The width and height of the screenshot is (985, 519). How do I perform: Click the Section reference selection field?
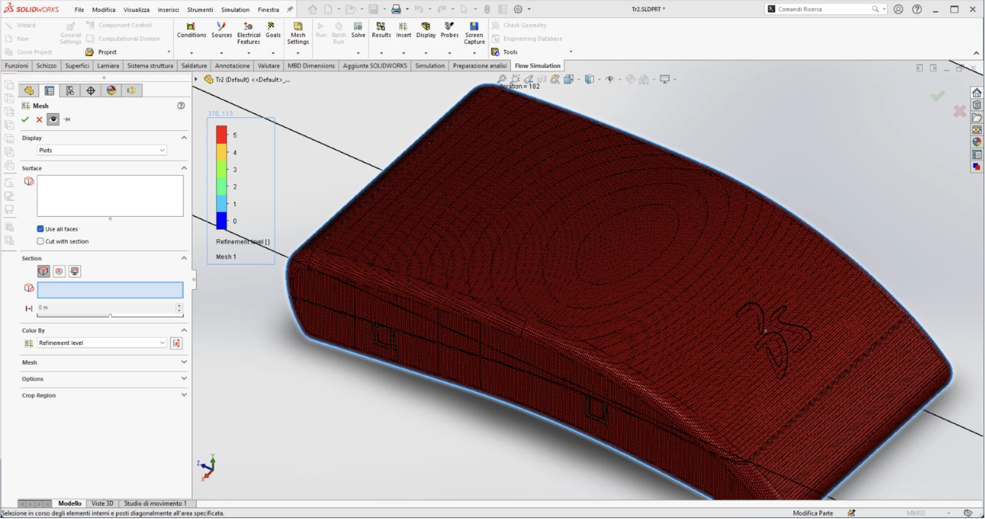tap(110, 290)
